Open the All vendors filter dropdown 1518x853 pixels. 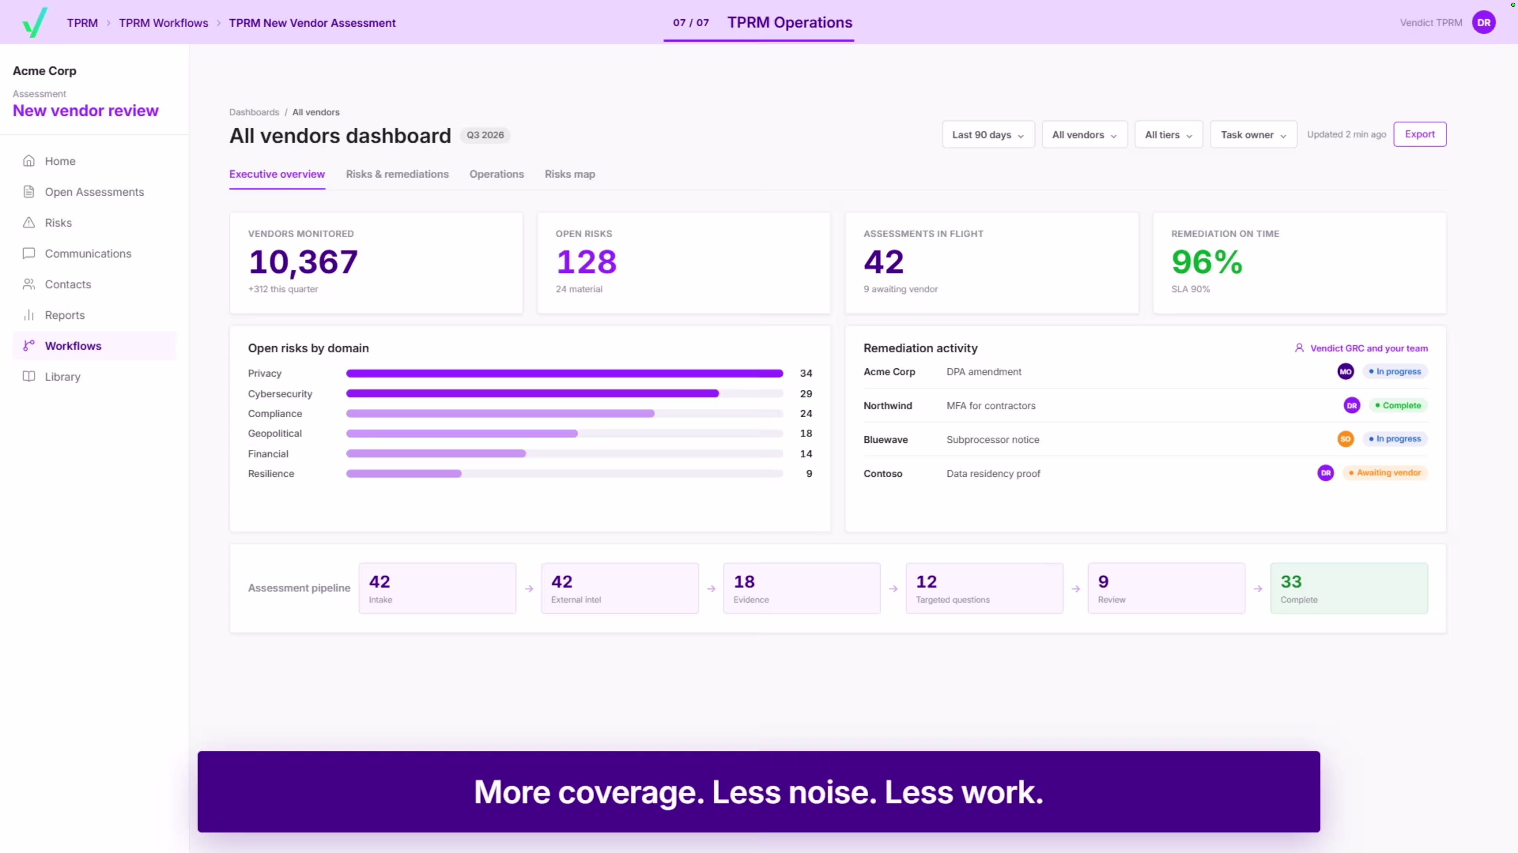pos(1084,135)
